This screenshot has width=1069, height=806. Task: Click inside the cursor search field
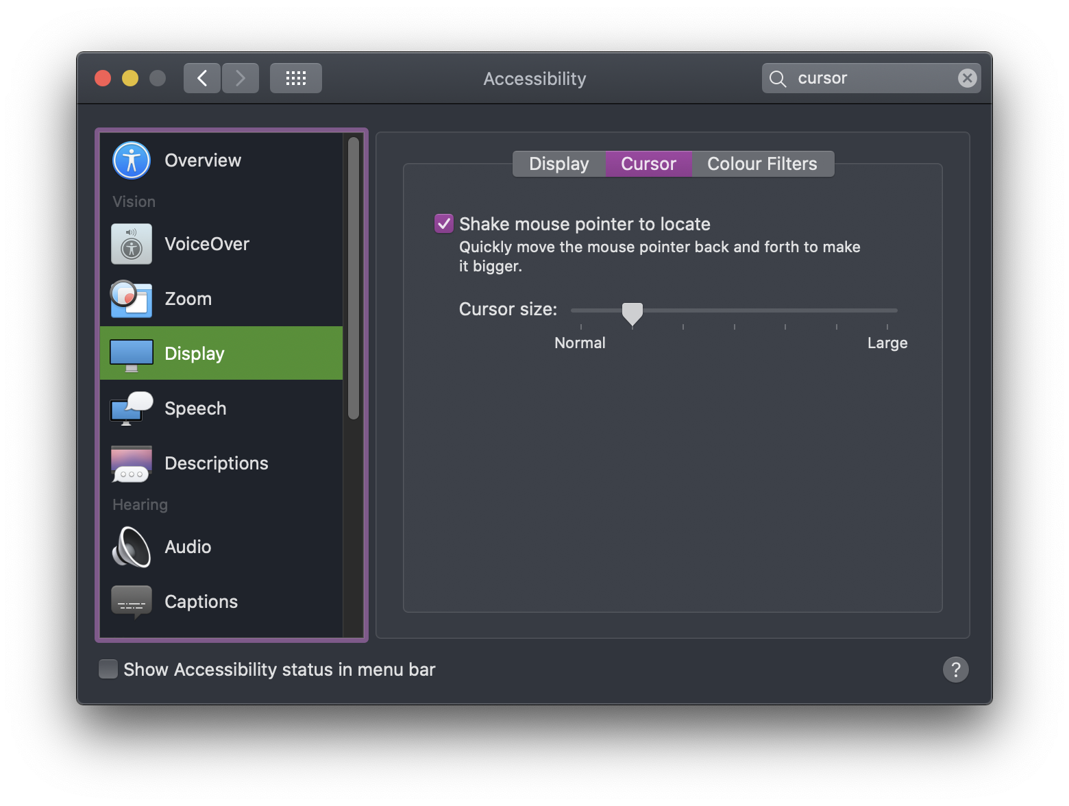tap(871, 78)
